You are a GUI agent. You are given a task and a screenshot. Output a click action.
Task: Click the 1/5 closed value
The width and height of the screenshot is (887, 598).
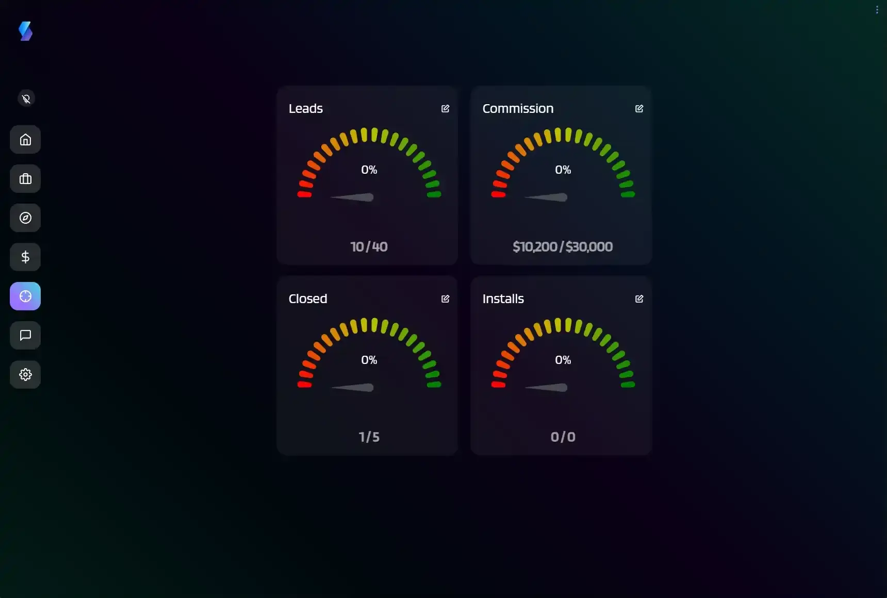click(369, 437)
